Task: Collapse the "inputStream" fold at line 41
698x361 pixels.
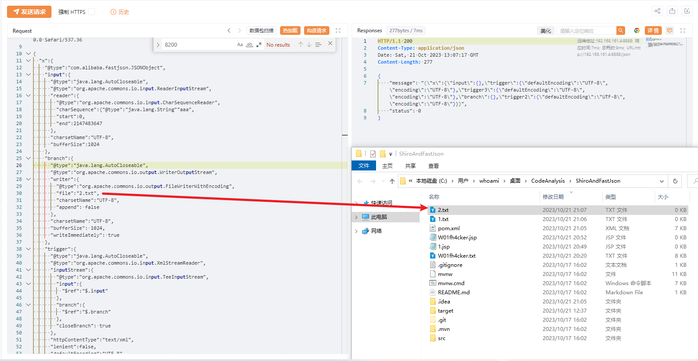Action: click(28, 270)
